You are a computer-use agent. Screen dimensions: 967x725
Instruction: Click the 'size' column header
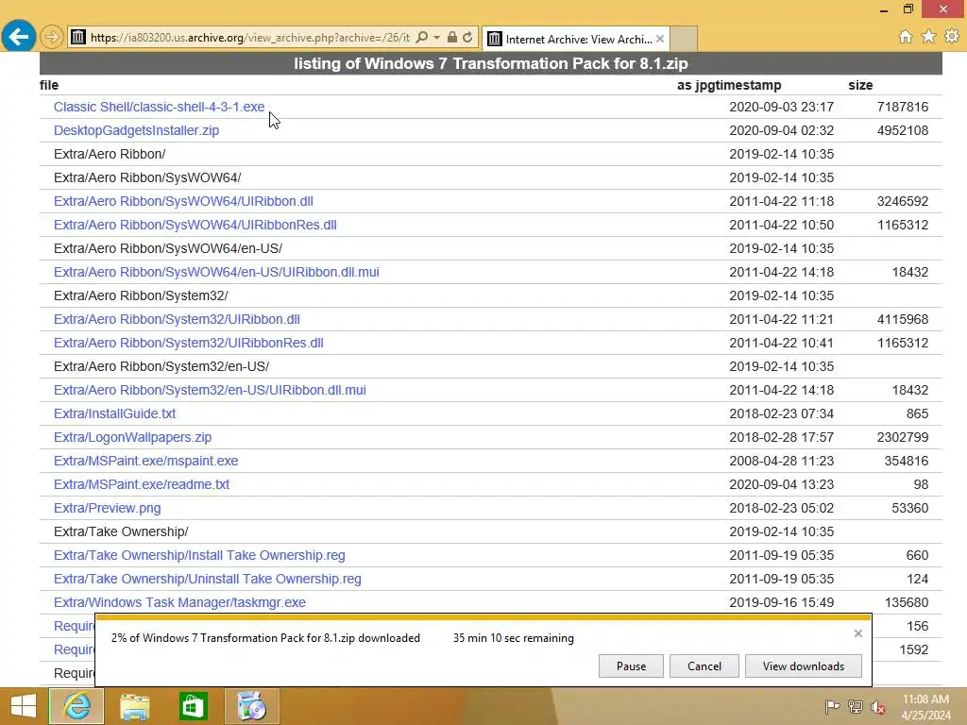tap(860, 85)
